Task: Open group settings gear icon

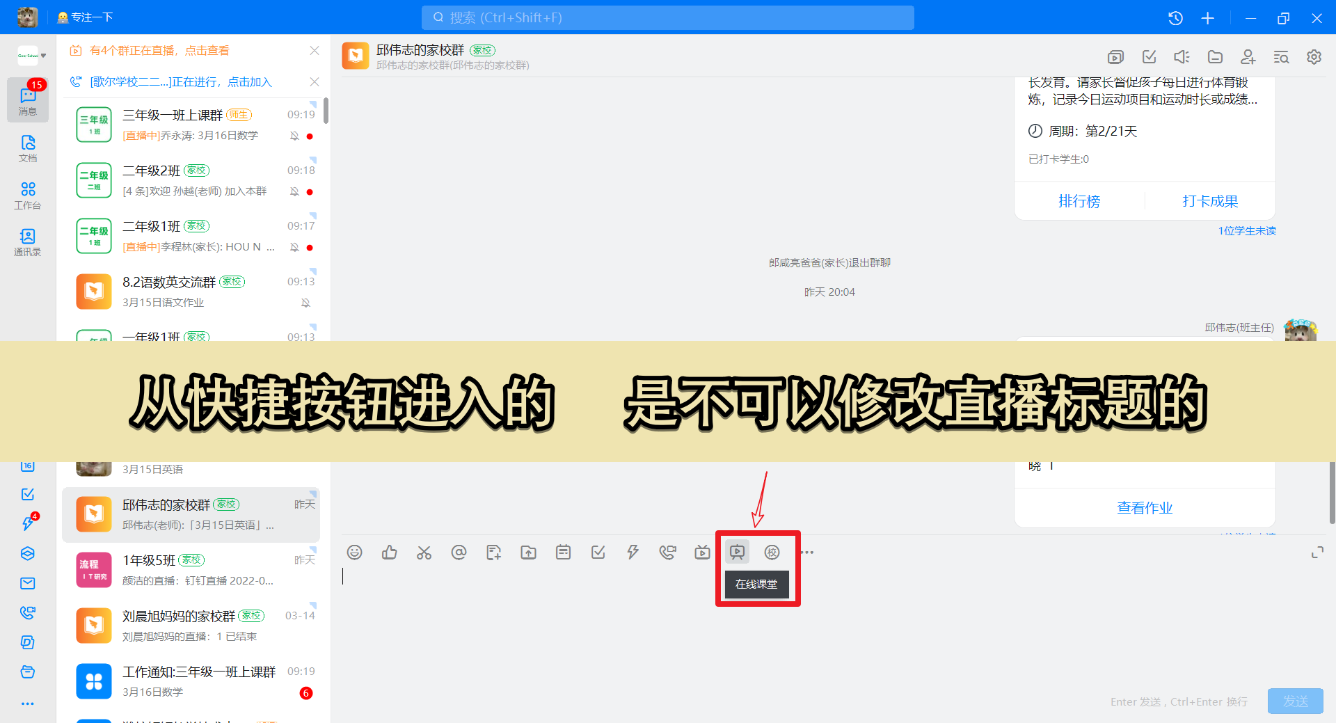Action: click(x=1314, y=57)
